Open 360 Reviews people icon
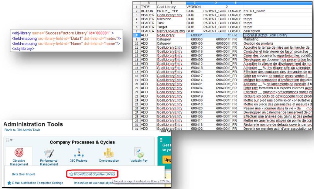 pos(79,153)
